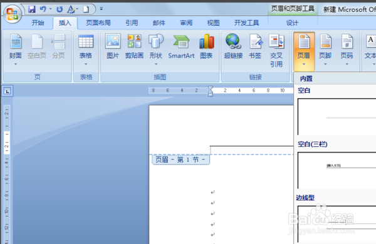
Task: Click the Office orb button
Action: point(13,14)
